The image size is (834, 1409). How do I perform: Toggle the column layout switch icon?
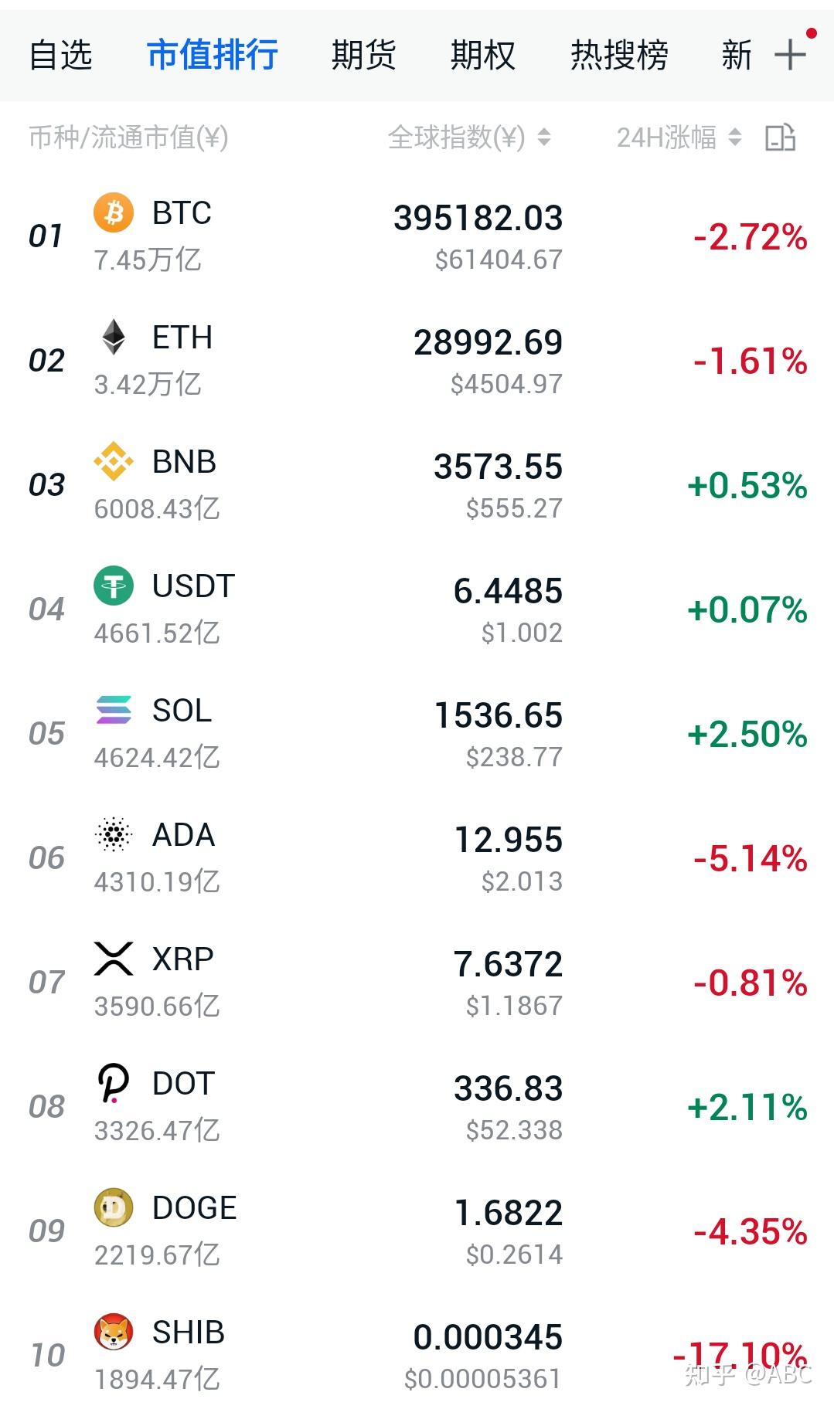coord(780,138)
